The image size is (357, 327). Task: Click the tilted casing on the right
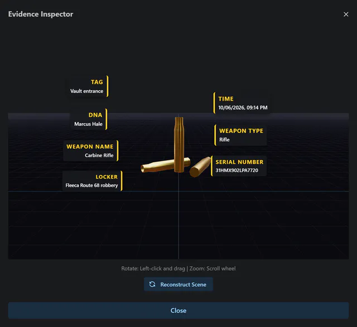coord(200,167)
